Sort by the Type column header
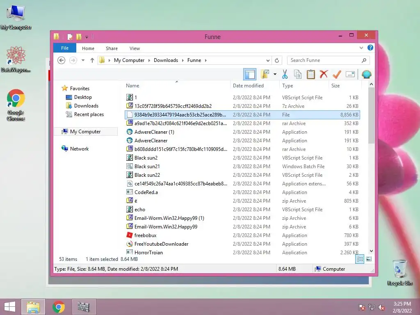Viewport: 420px width, 315px height. click(x=288, y=85)
